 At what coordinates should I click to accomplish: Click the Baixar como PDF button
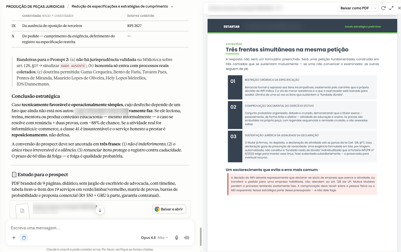355,8
